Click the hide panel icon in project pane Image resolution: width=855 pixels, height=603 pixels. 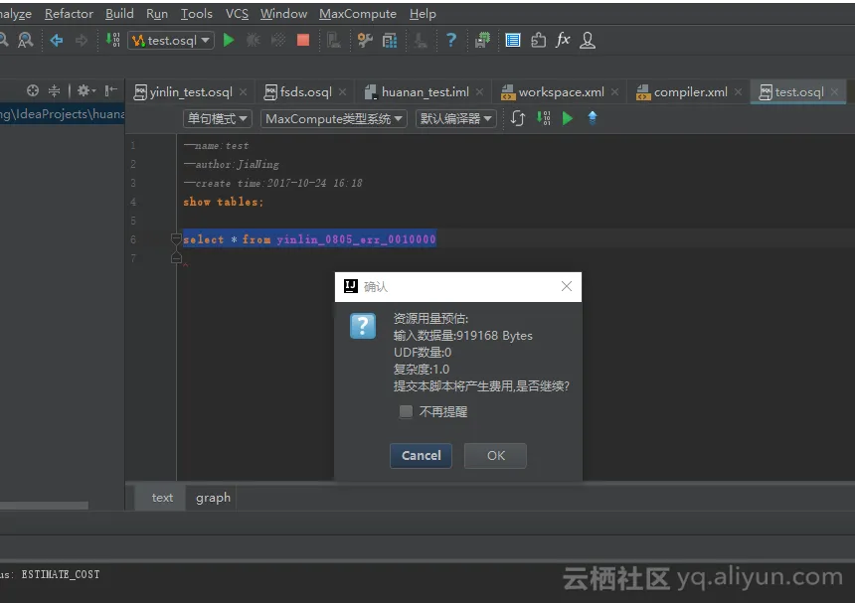tap(110, 90)
